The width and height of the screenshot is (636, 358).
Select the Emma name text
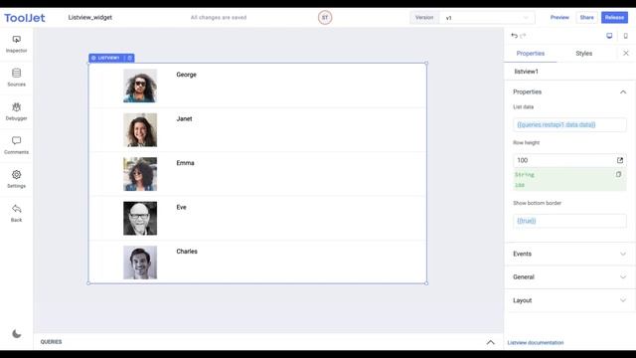coord(185,163)
